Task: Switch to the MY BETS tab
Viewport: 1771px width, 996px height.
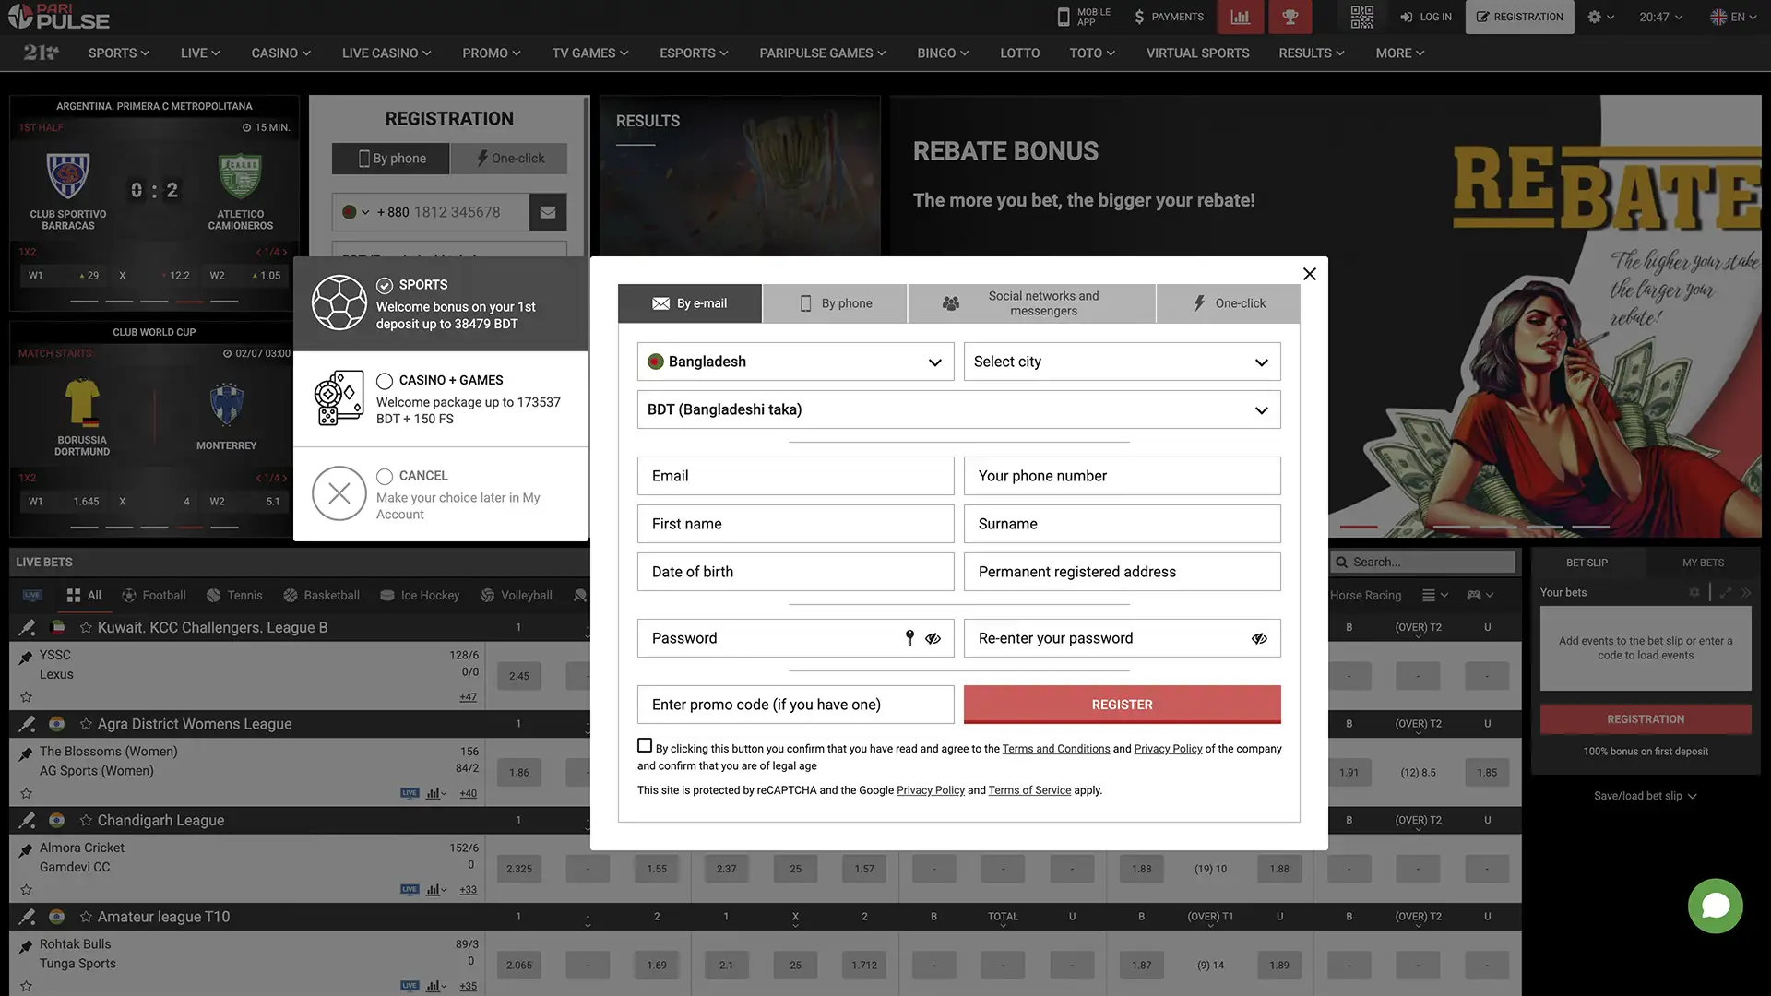Action: click(x=1702, y=562)
